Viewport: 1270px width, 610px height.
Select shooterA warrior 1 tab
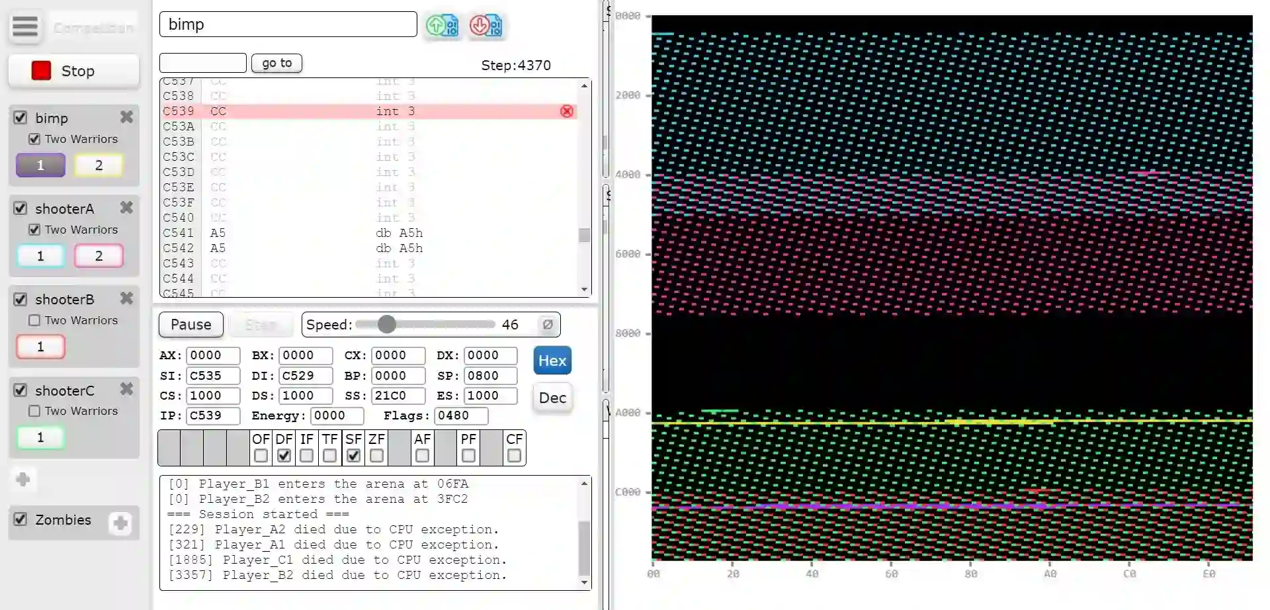[40, 256]
